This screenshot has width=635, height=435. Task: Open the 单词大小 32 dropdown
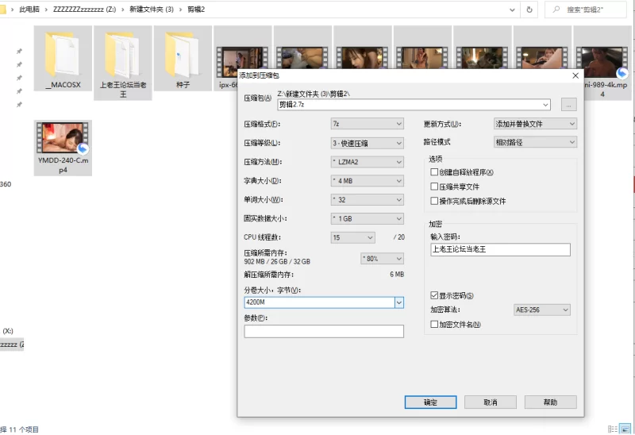[368, 200]
